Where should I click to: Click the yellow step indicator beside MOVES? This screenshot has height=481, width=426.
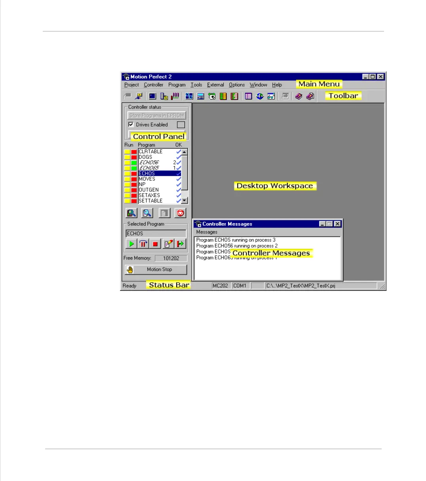point(127,179)
